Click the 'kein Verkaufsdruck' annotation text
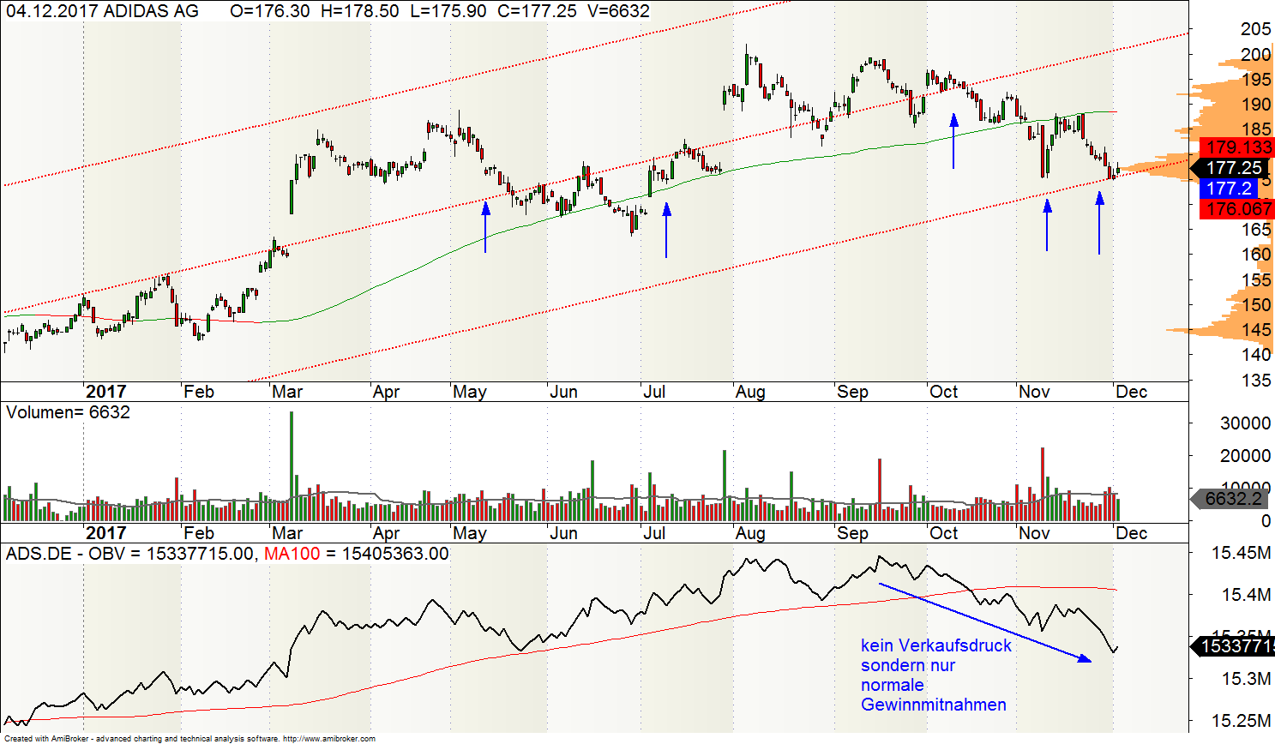The height and width of the screenshot is (744, 1275). [936, 645]
